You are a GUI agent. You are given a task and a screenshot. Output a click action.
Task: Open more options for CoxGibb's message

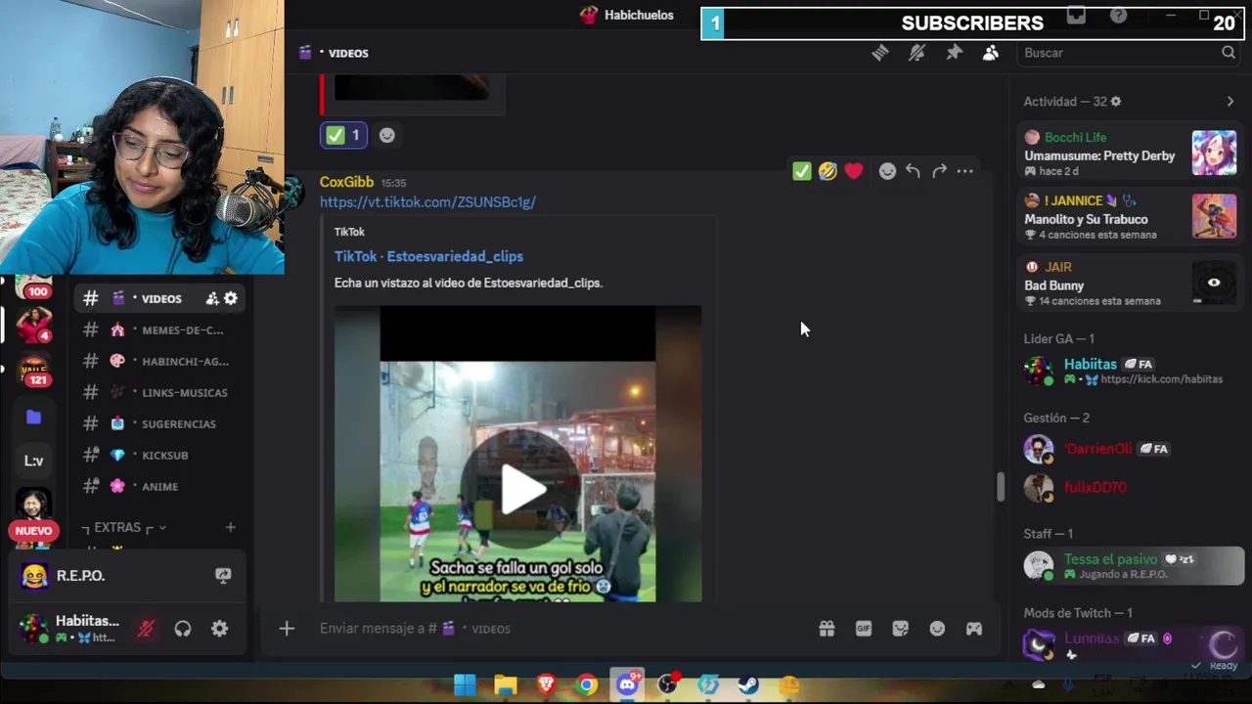click(965, 171)
